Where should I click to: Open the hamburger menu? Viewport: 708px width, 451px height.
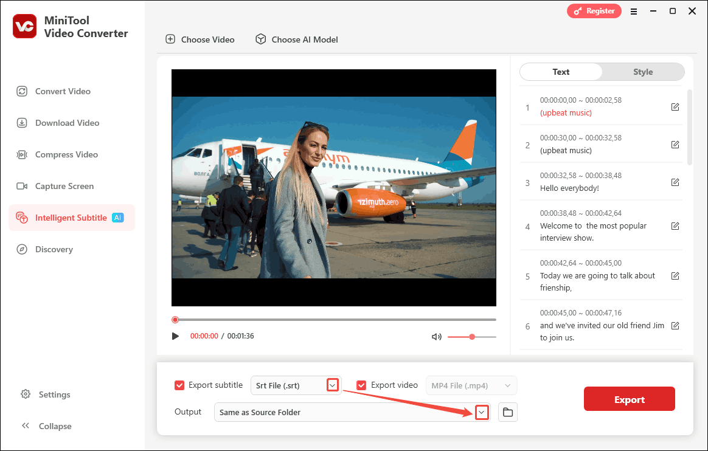click(x=633, y=11)
